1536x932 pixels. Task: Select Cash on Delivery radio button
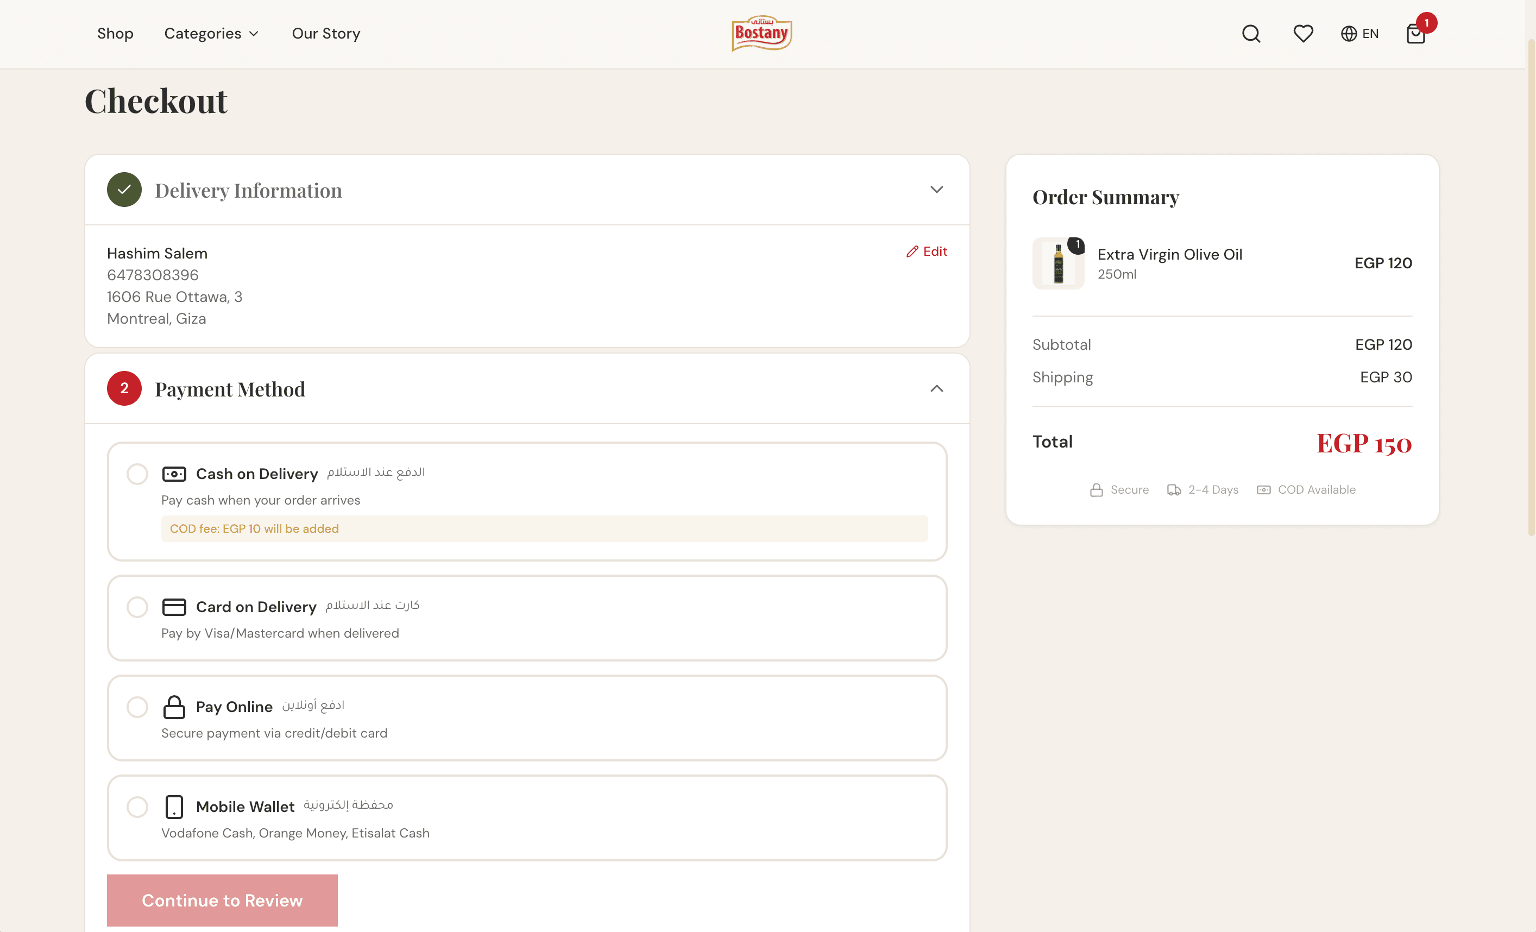137,474
